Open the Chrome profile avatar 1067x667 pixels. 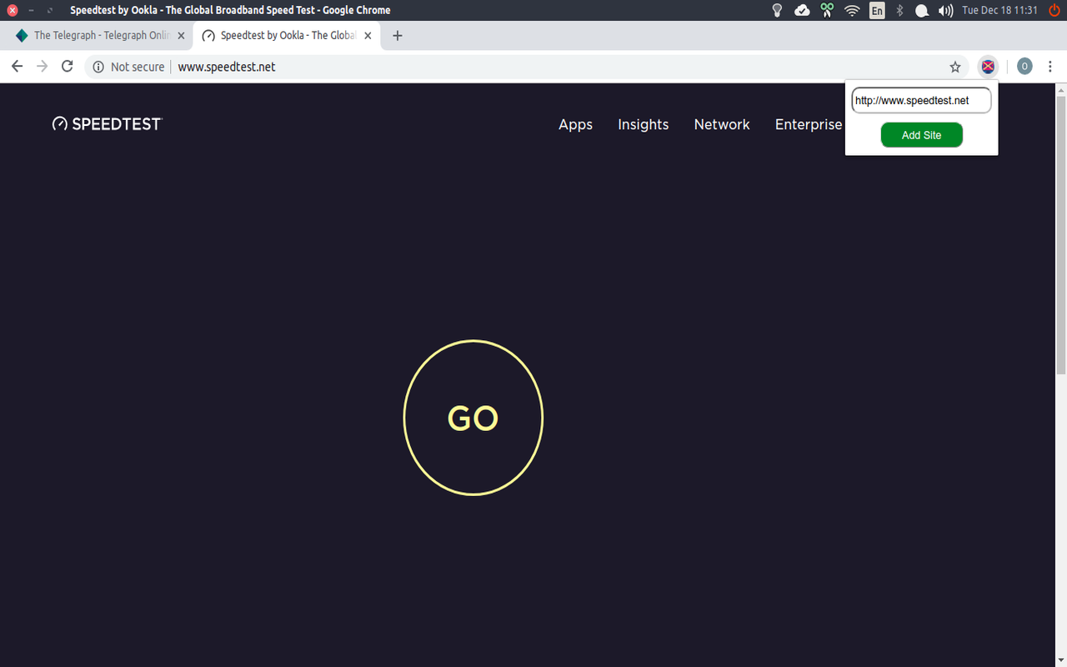pos(1024,67)
